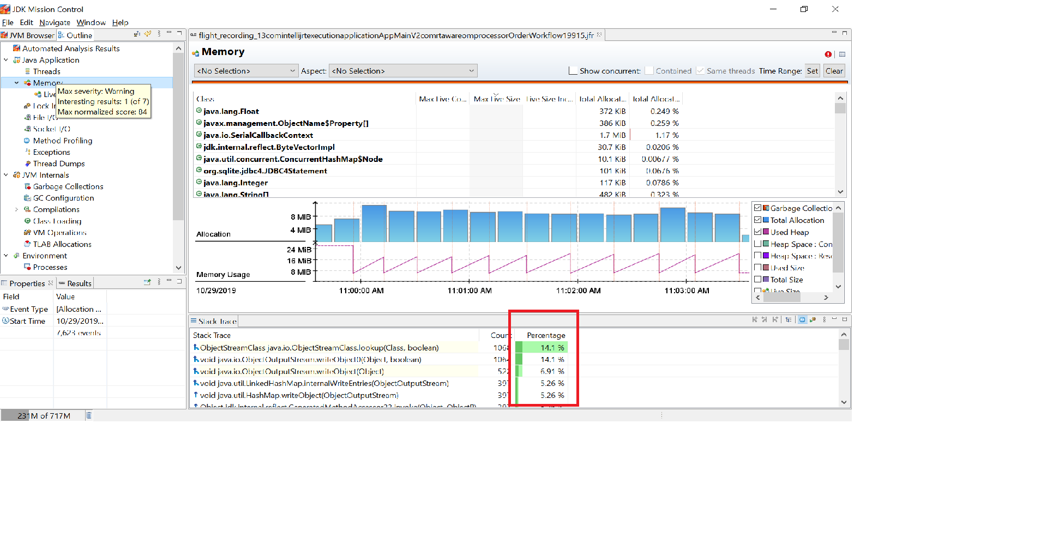Click the Method Profiling icon in Outline
This screenshot has width=1047, height=556.
point(27,141)
